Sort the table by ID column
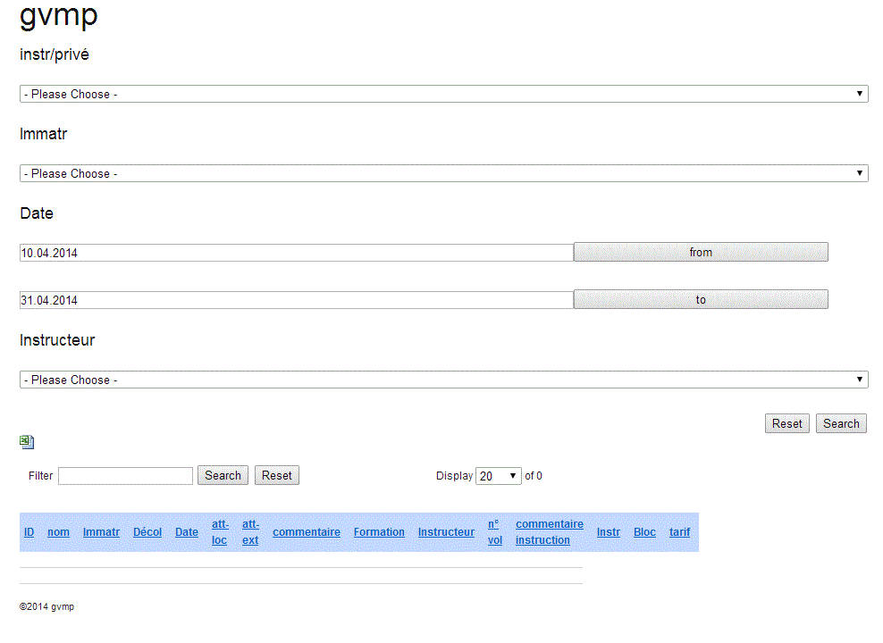 [x=29, y=532]
